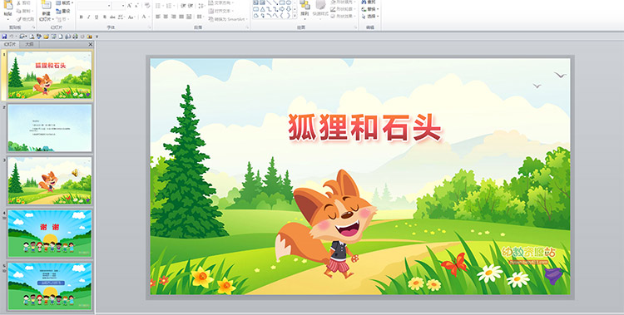Click the Italic formatting icon
624x315 pixels.
(x=89, y=17)
